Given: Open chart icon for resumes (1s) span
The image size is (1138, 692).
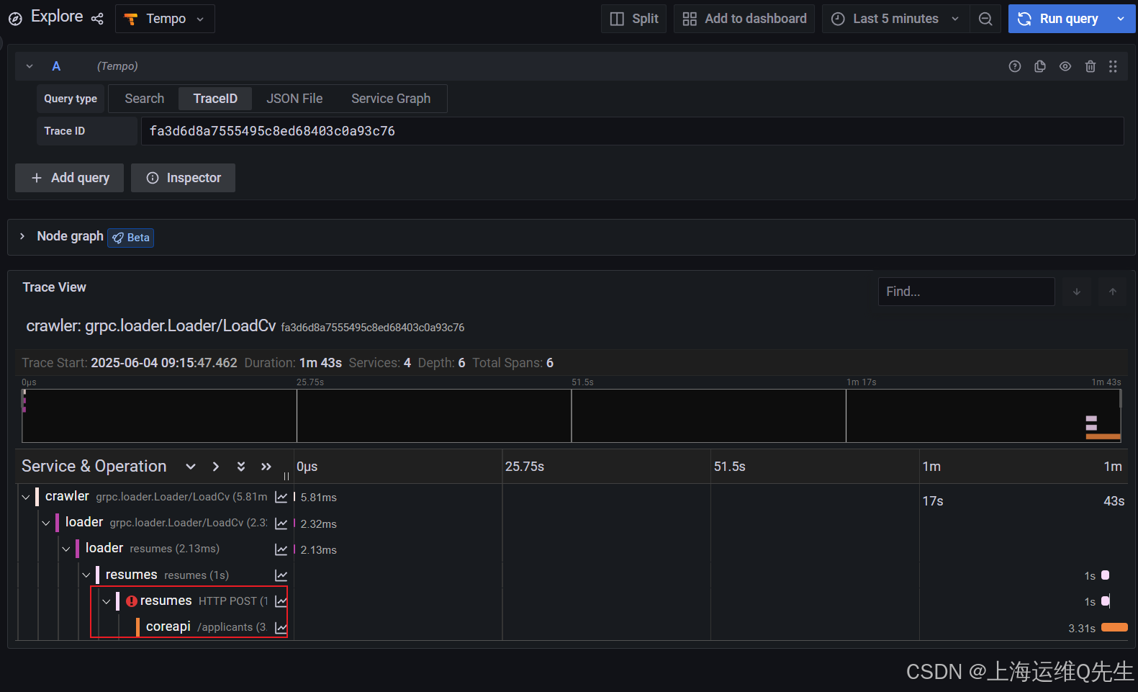Looking at the screenshot, I should (x=281, y=575).
